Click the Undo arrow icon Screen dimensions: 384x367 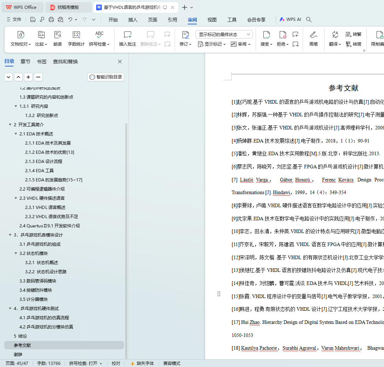click(x=70, y=19)
